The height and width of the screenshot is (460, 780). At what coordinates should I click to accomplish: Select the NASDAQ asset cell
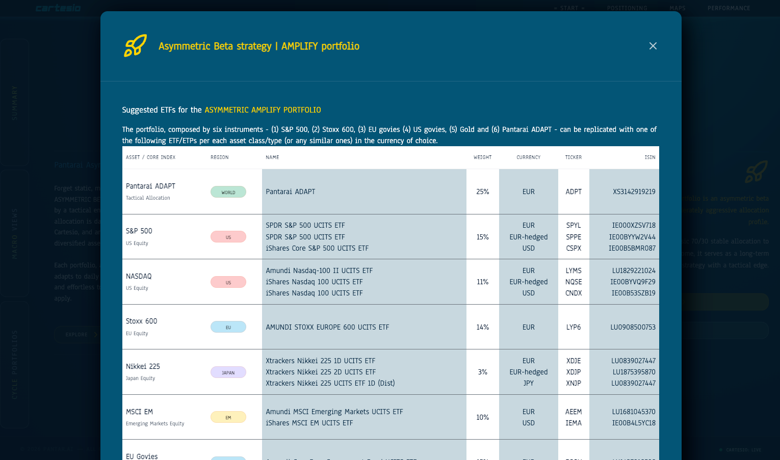point(165,282)
